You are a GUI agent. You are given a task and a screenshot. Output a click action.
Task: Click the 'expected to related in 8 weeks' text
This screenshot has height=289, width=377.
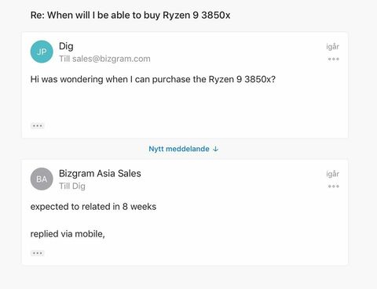pos(93,207)
